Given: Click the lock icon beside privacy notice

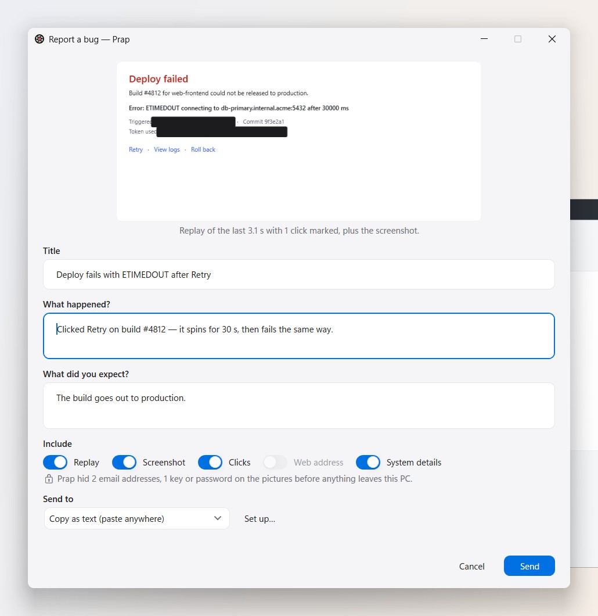Looking at the screenshot, I should point(49,479).
